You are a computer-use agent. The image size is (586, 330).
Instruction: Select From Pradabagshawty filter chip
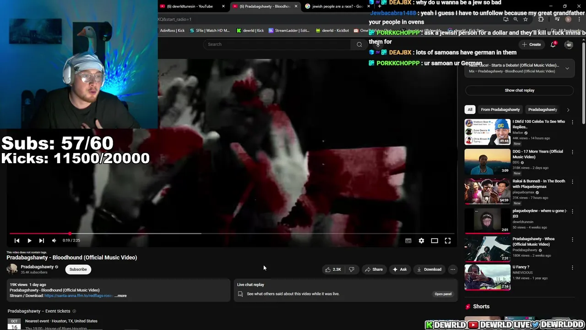[x=500, y=110]
